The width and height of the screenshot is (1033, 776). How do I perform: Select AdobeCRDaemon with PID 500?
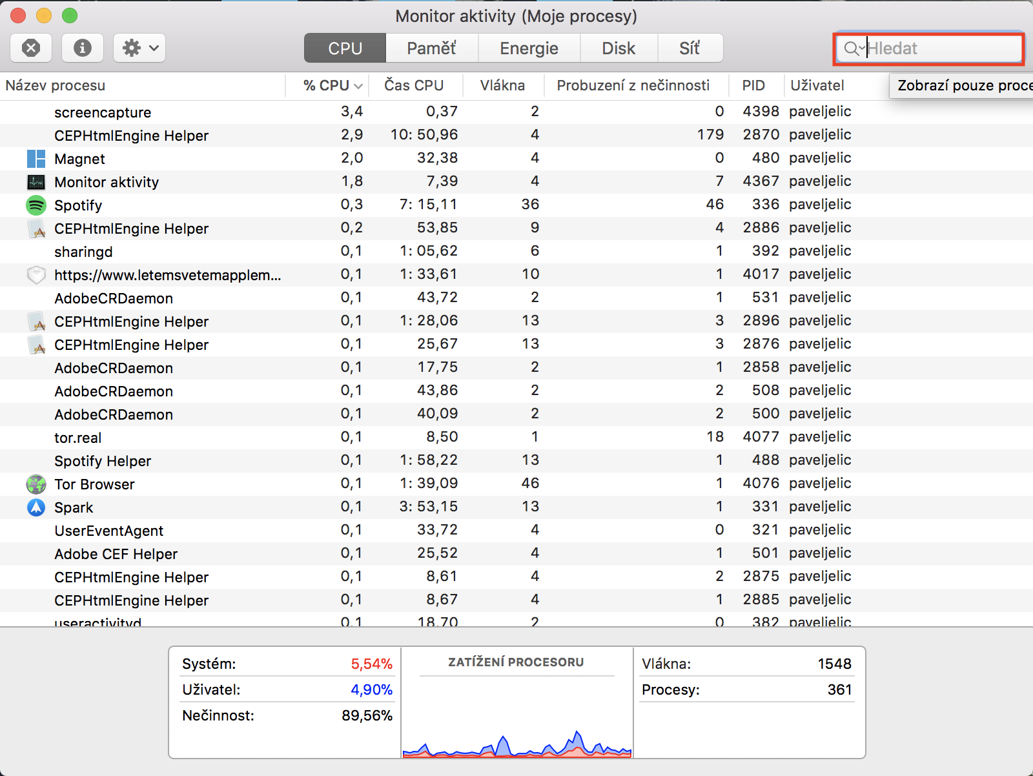[516, 414]
